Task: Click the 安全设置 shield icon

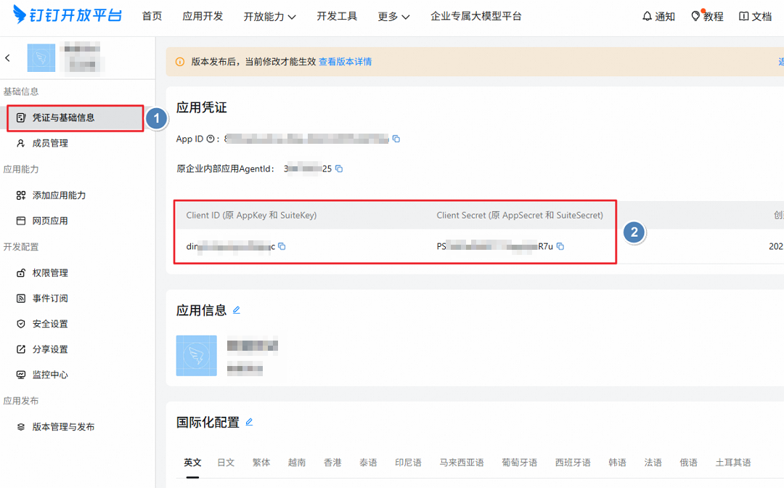Action: point(21,324)
